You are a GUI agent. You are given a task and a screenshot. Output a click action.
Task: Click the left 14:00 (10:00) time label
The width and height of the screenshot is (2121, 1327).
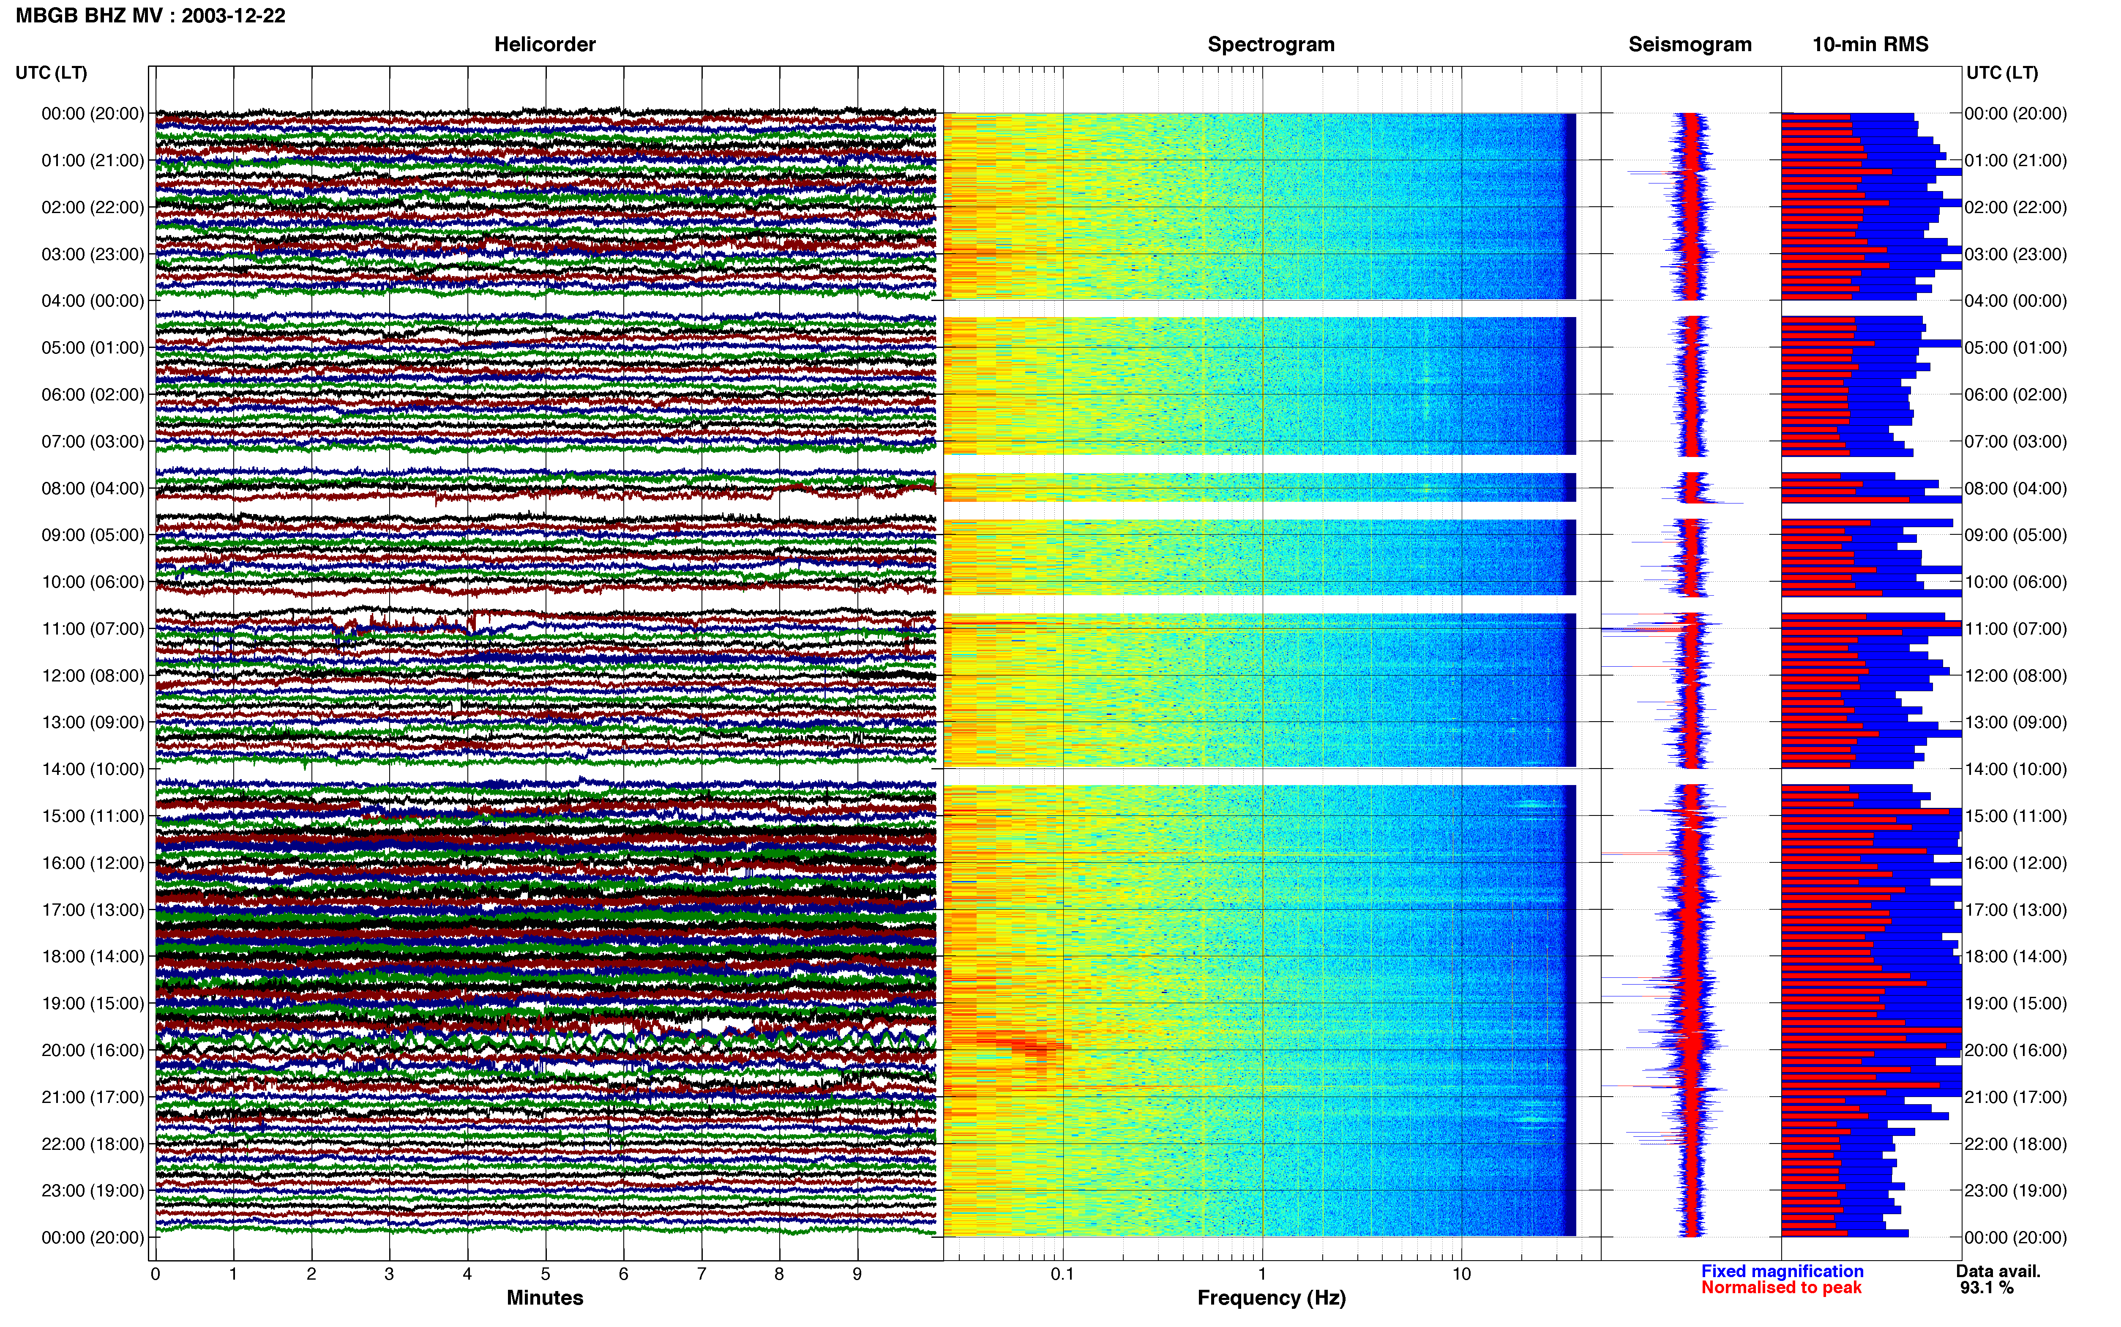(x=93, y=770)
